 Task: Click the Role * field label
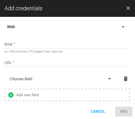tap(10, 44)
